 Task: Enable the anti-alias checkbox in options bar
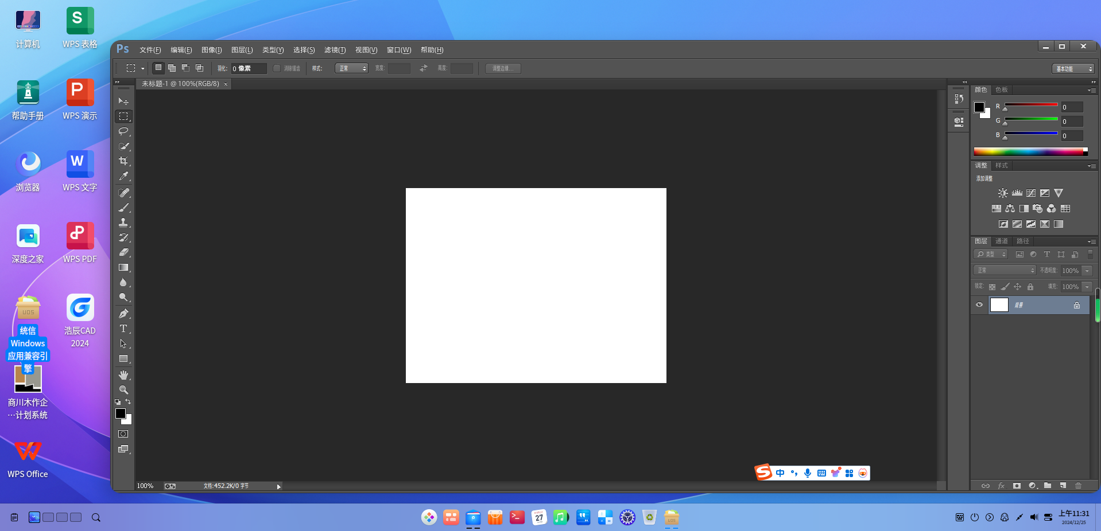point(277,68)
